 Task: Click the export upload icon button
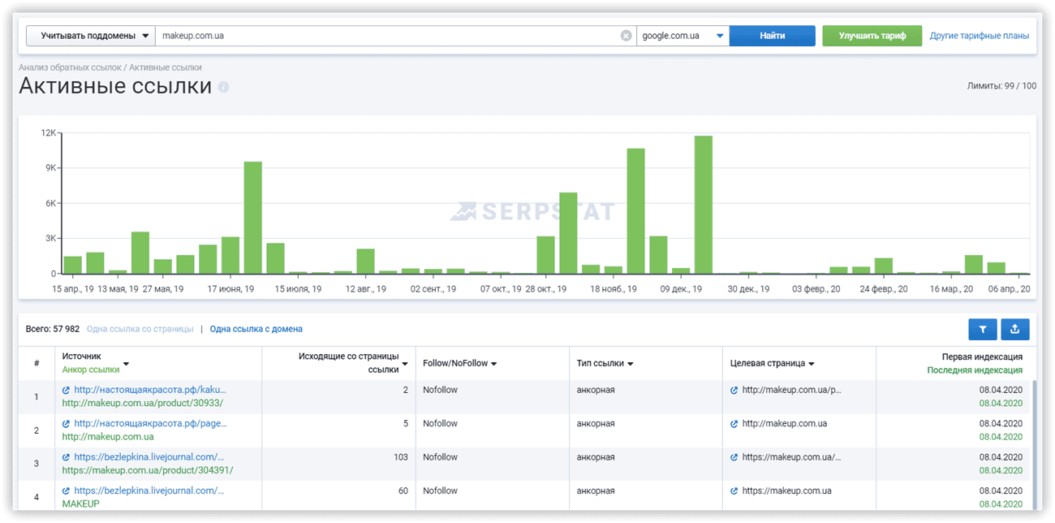tap(1015, 329)
